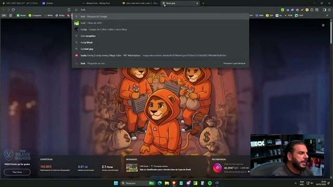Open Brave browser from the taskbar
The image size is (333, 187).
[x=174, y=183]
